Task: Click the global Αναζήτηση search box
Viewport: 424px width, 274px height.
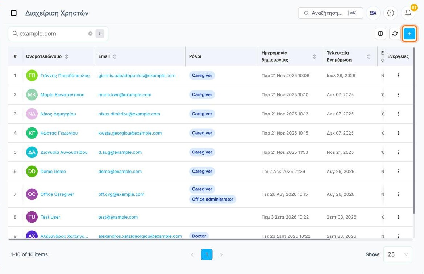Action: pos(331,13)
